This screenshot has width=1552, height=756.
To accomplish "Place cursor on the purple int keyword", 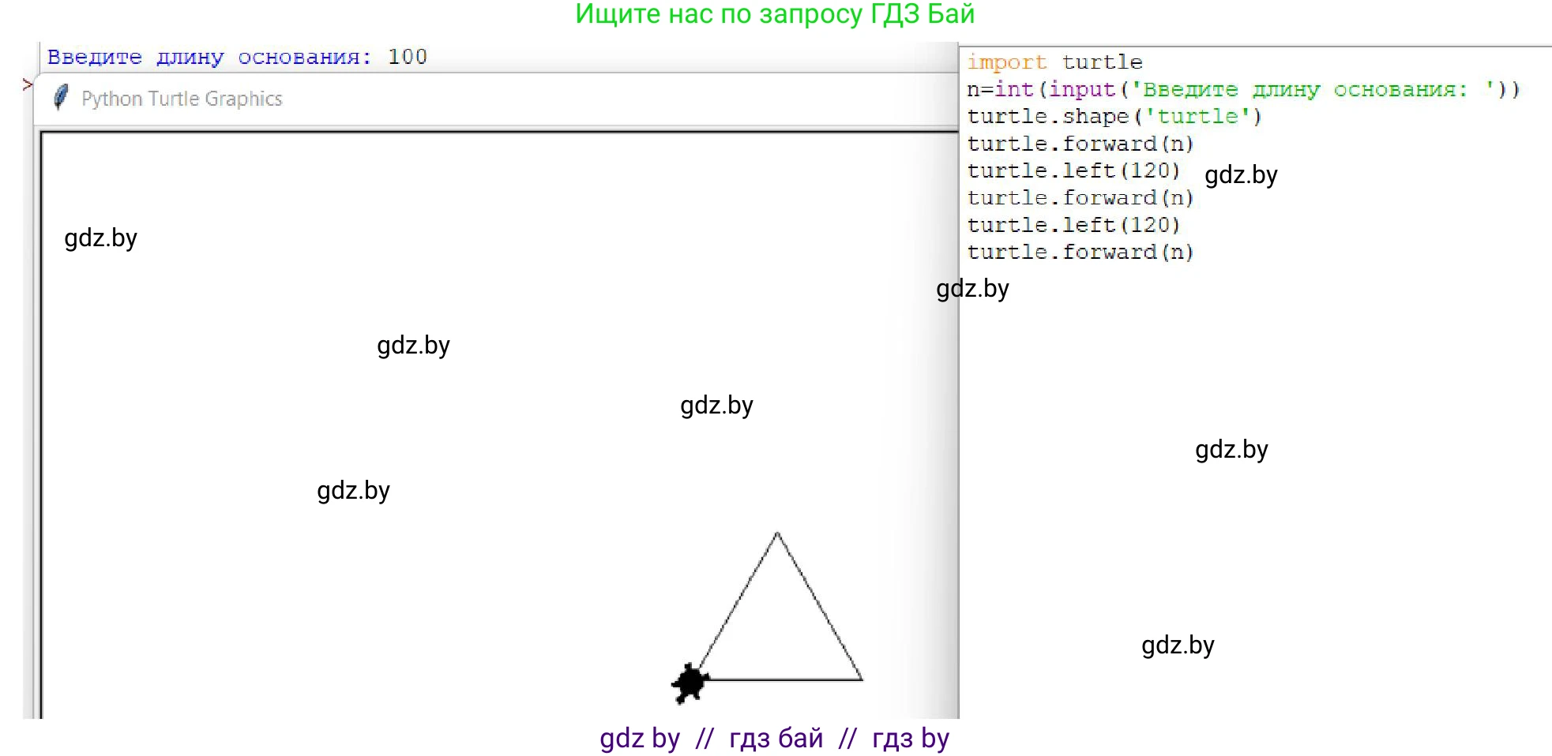I will point(1013,90).
